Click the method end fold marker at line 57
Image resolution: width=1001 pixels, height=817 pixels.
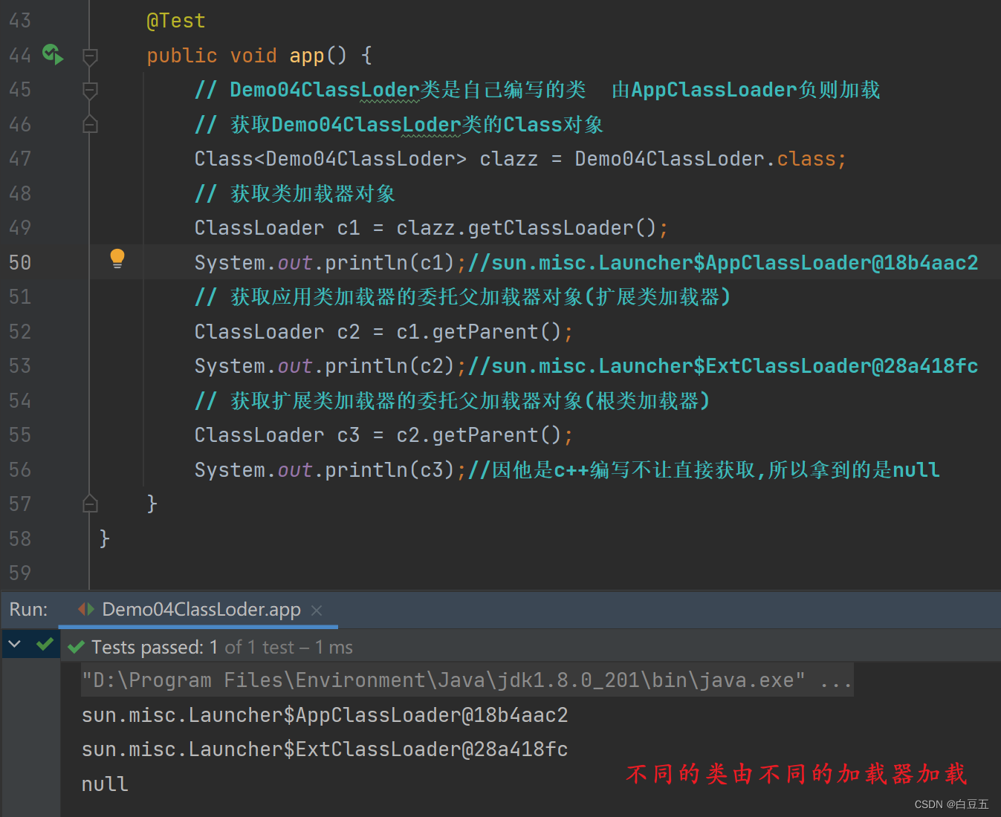(90, 504)
